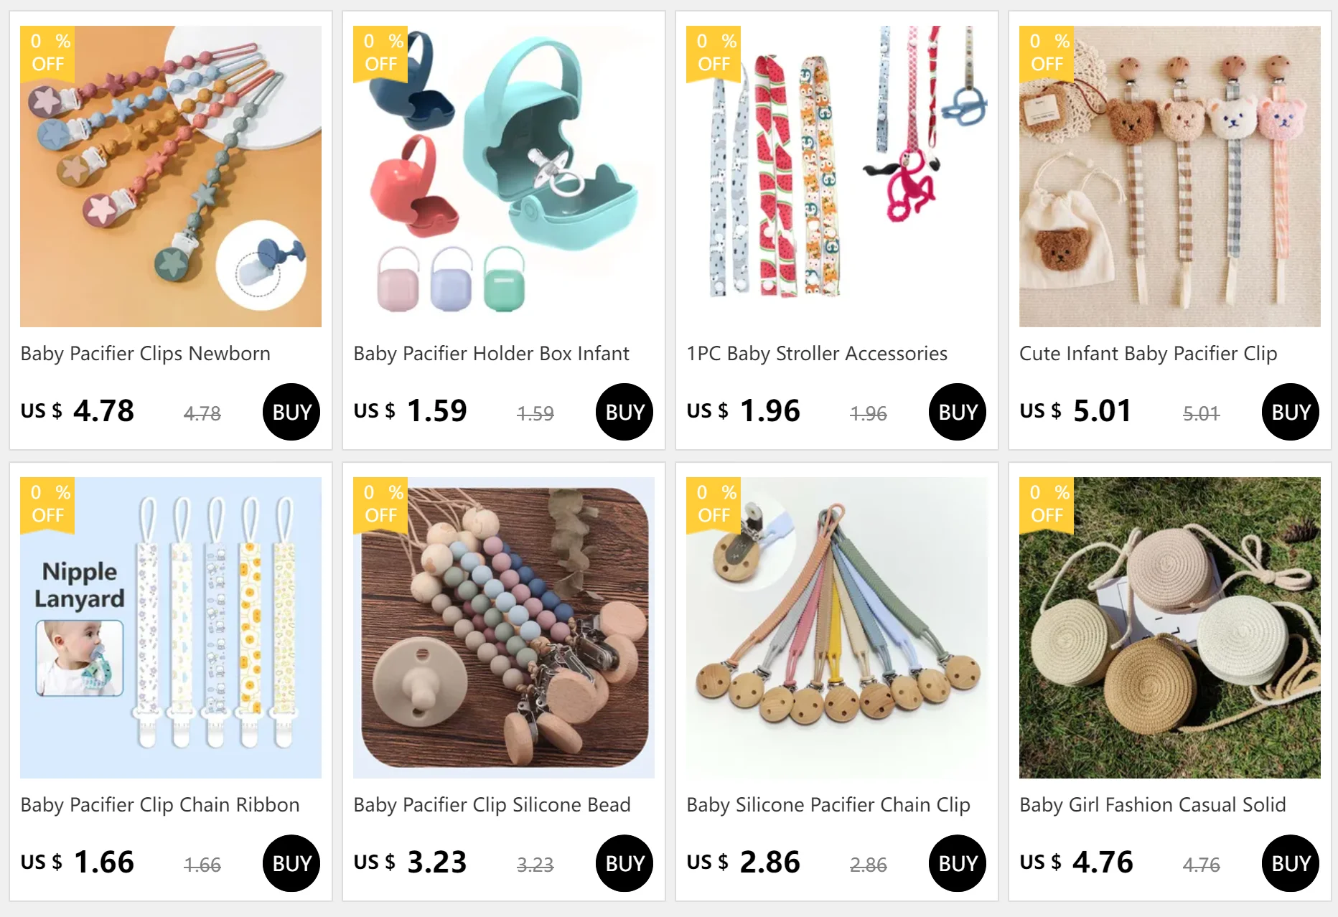Open the Baby Pacifier Holder Box Infant title
Viewport: 1338px width, 917px height.
491,354
